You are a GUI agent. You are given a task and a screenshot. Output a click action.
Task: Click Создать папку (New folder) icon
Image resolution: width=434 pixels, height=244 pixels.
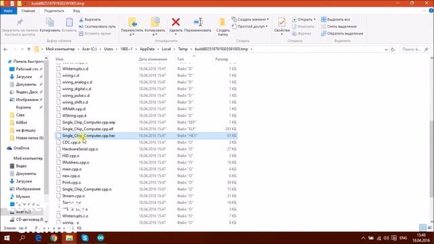[222, 22]
